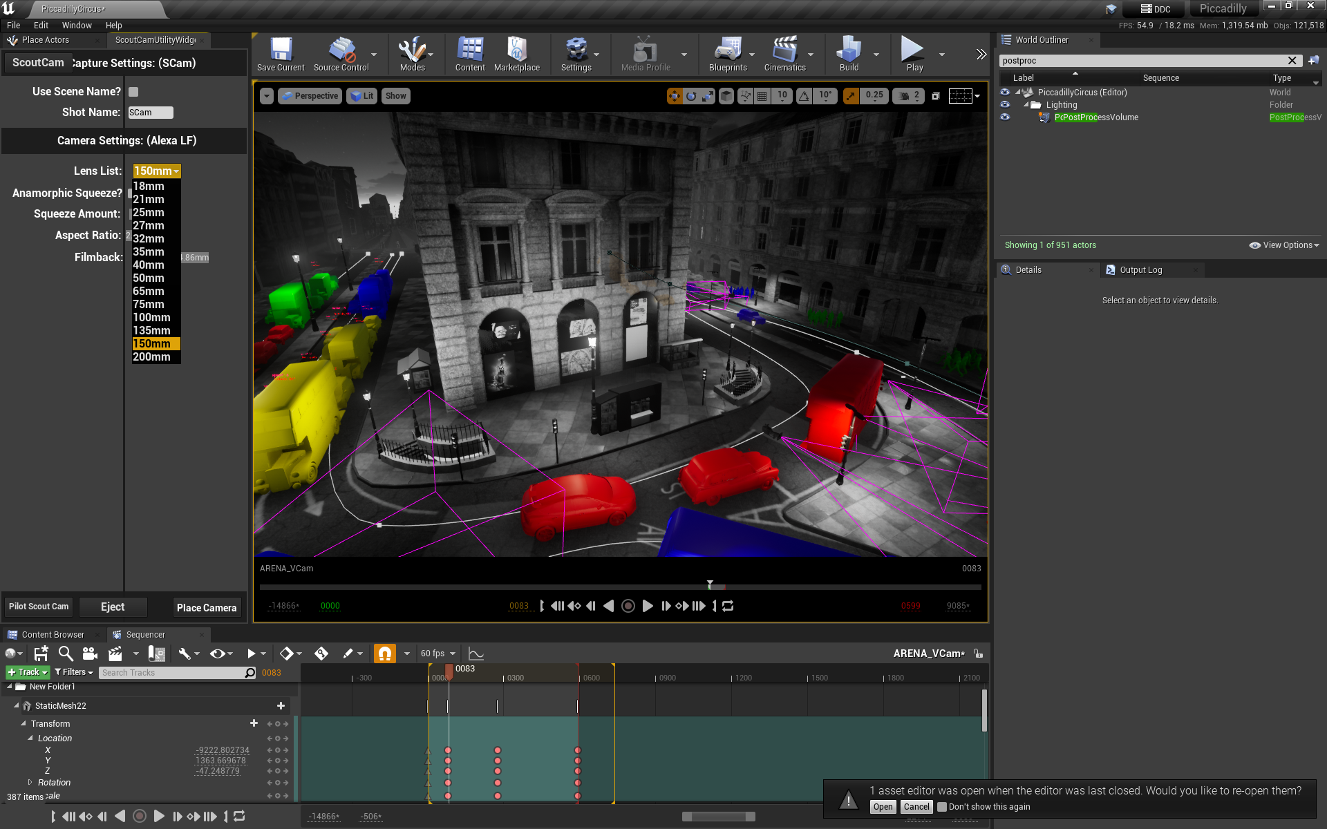
Task: Click the viewport cinematic scrub bar
Action: click(620, 587)
